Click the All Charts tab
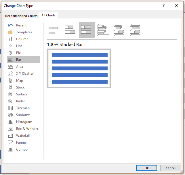This screenshot has width=185, height=175. tap(48, 16)
